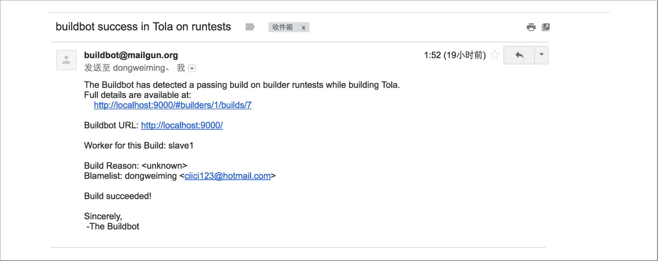Print the buildbot email
This screenshot has width=658, height=261.
point(531,27)
